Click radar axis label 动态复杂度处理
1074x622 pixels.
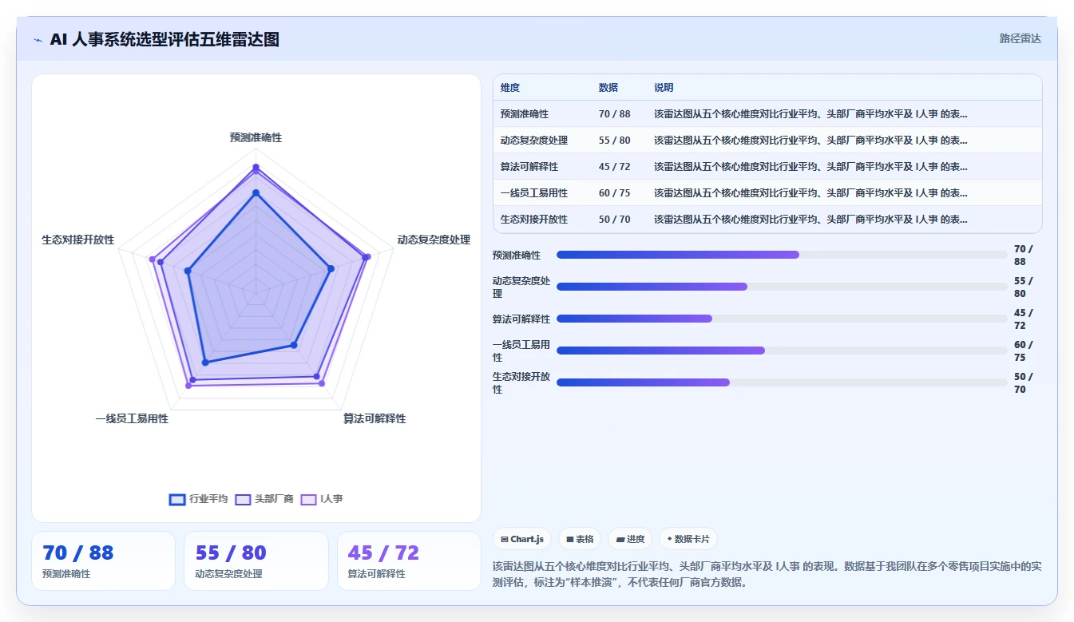tap(434, 240)
